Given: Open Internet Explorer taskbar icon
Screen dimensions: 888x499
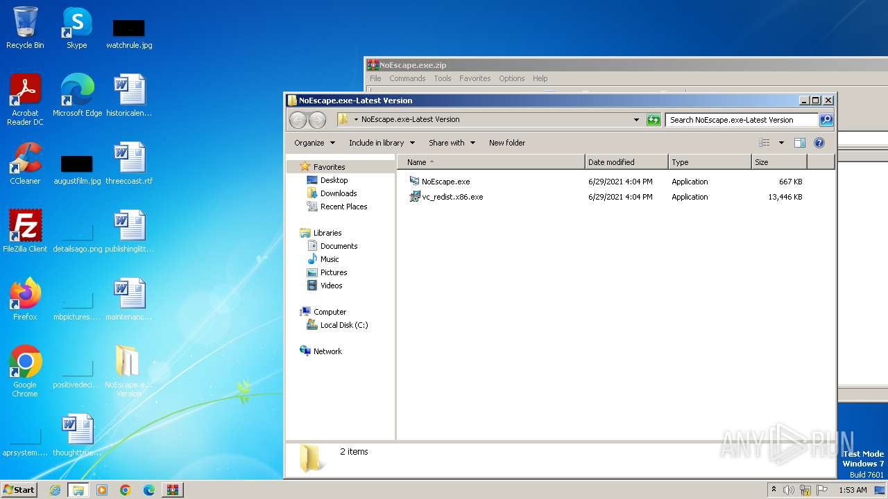Looking at the screenshot, I should [x=55, y=490].
